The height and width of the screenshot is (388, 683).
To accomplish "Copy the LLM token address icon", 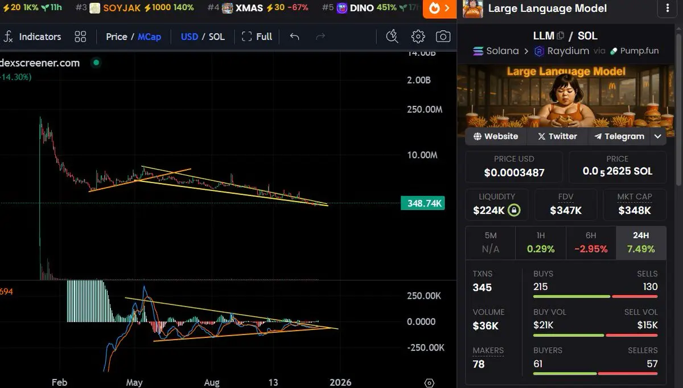I will click(561, 35).
